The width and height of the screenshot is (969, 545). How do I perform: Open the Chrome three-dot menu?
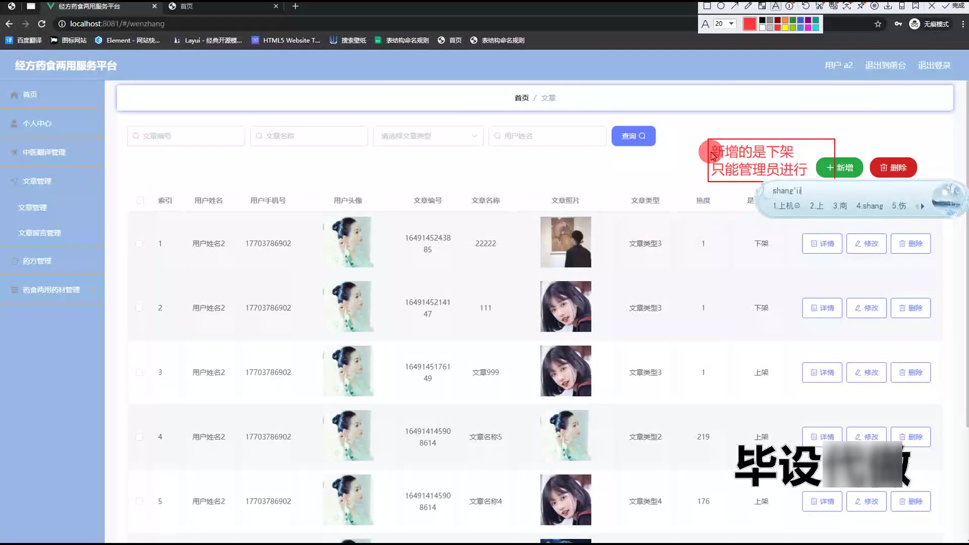coord(963,24)
